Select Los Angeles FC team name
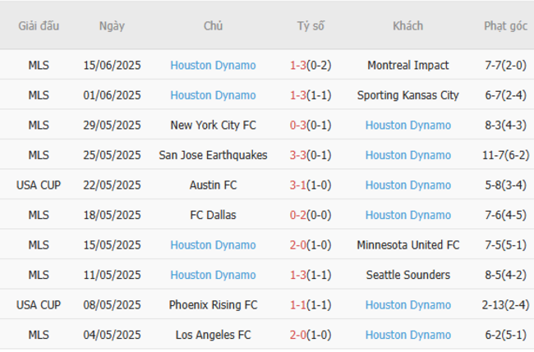The height and width of the screenshot is (352, 534). coord(213,335)
